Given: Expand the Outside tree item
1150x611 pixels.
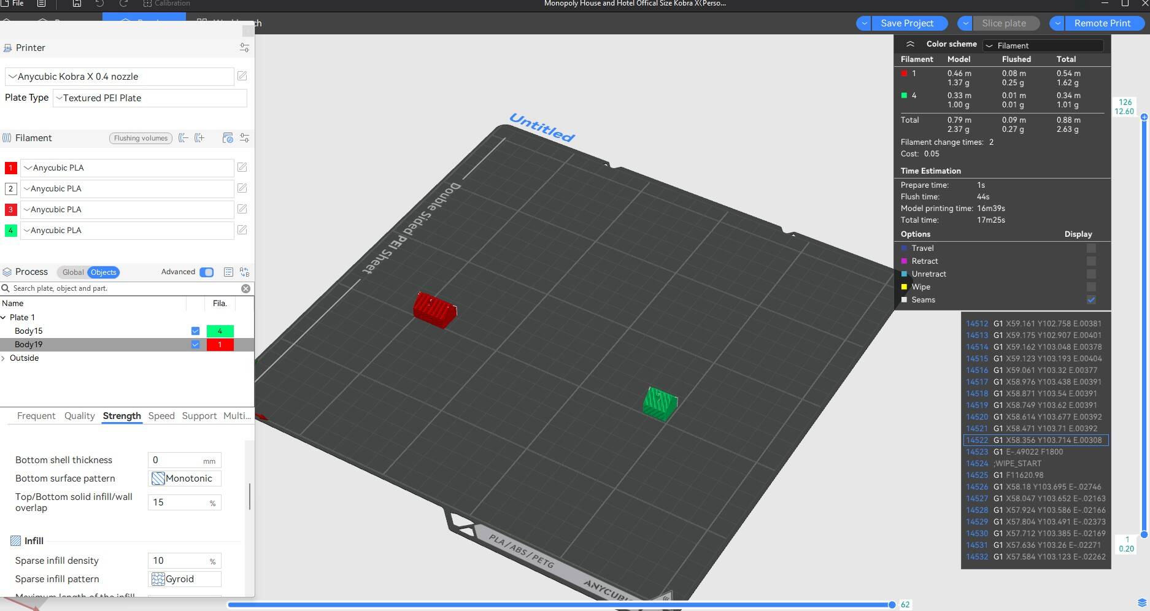Looking at the screenshot, I should click(4, 358).
